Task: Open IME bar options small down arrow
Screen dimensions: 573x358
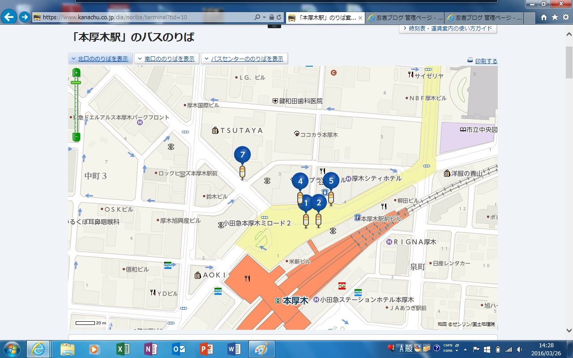Action: (456, 349)
